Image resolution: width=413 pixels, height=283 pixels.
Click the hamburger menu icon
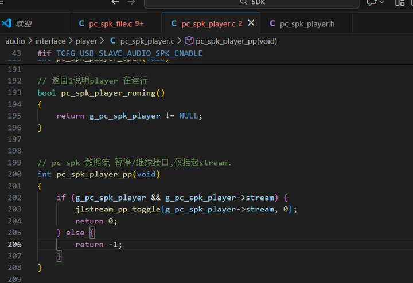coord(1,2)
